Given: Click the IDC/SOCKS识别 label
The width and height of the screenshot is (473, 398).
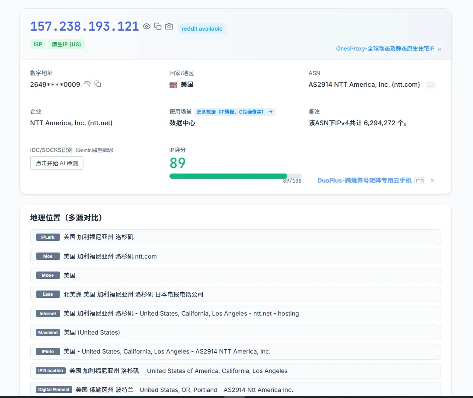Looking at the screenshot, I should click(51, 150).
